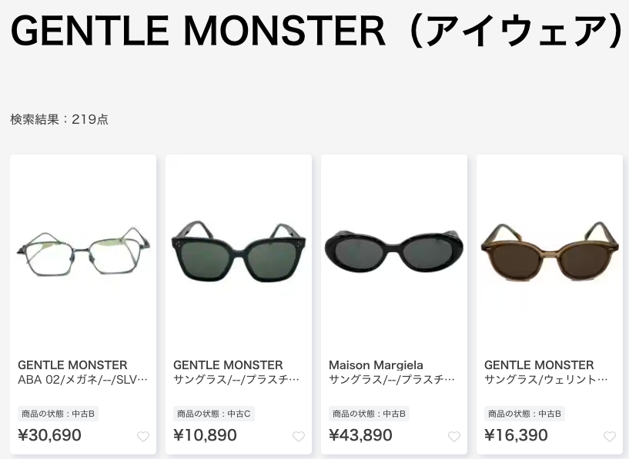
Task: Open black oval sunglasses image
Action: [394, 251]
